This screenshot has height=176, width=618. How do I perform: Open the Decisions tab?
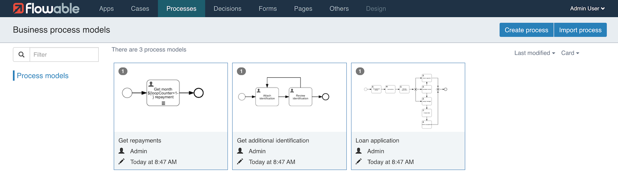point(227,9)
